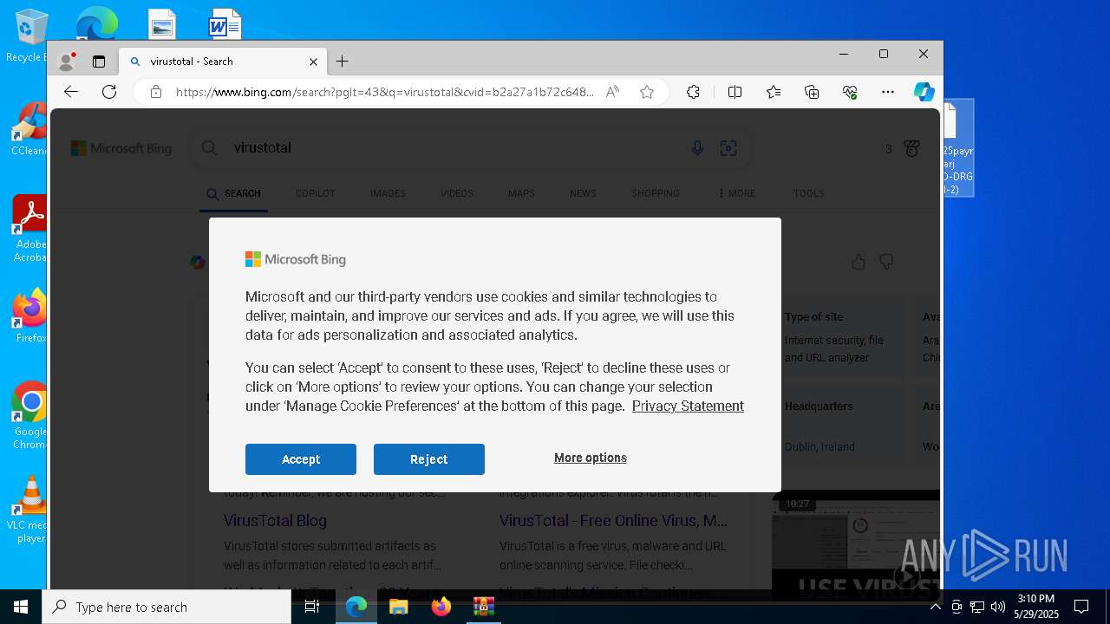
Task: Open 'VirusTotal - Free Online Virus' result
Action: pos(613,521)
